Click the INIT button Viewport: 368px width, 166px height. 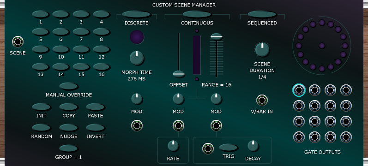[x=41, y=107]
